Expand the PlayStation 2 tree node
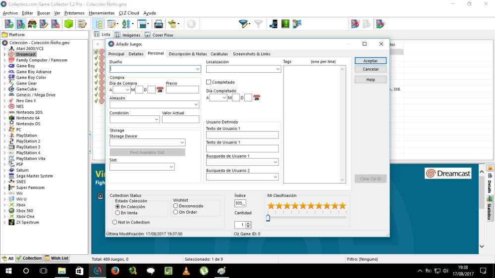This screenshot has height=278, width=495. 4,141
